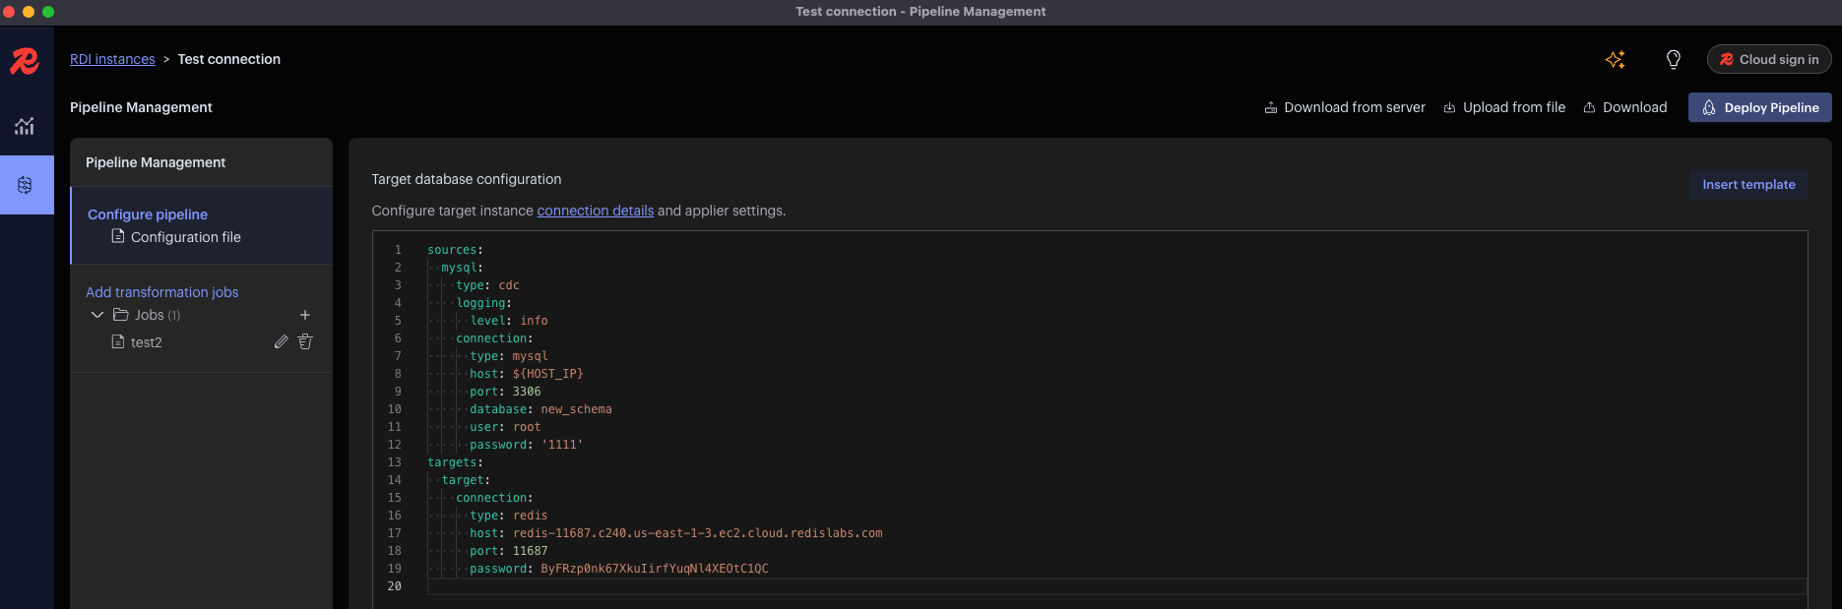Screen dimensions: 1842x609
Task: Click Cloud sign in button
Action: pyautogui.click(x=1769, y=59)
